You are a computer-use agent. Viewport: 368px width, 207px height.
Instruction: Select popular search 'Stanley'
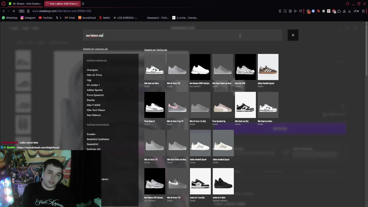(91, 100)
